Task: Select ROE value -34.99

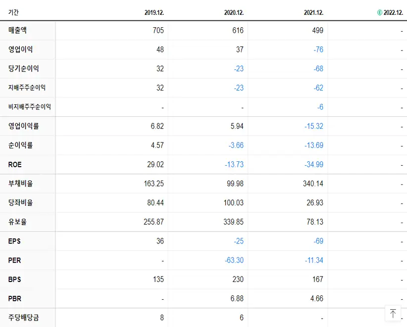Action: click(314, 164)
